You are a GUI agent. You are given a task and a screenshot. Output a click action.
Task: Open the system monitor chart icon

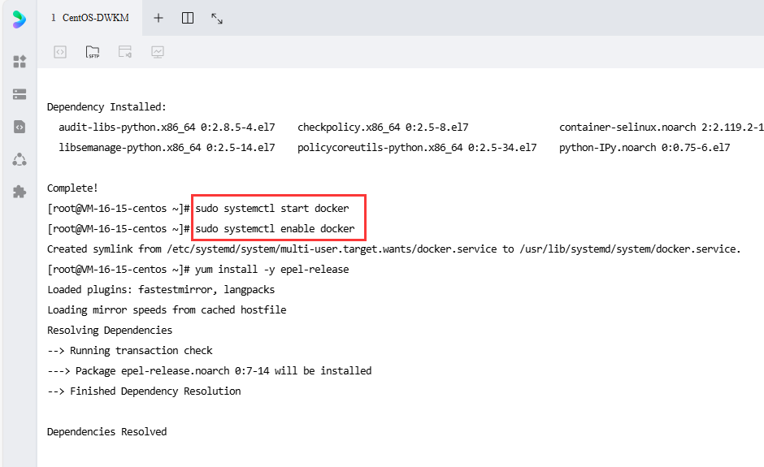point(158,52)
